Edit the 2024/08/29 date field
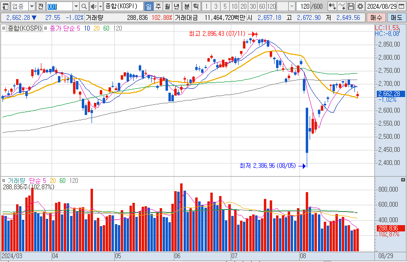 pos(382,6)
